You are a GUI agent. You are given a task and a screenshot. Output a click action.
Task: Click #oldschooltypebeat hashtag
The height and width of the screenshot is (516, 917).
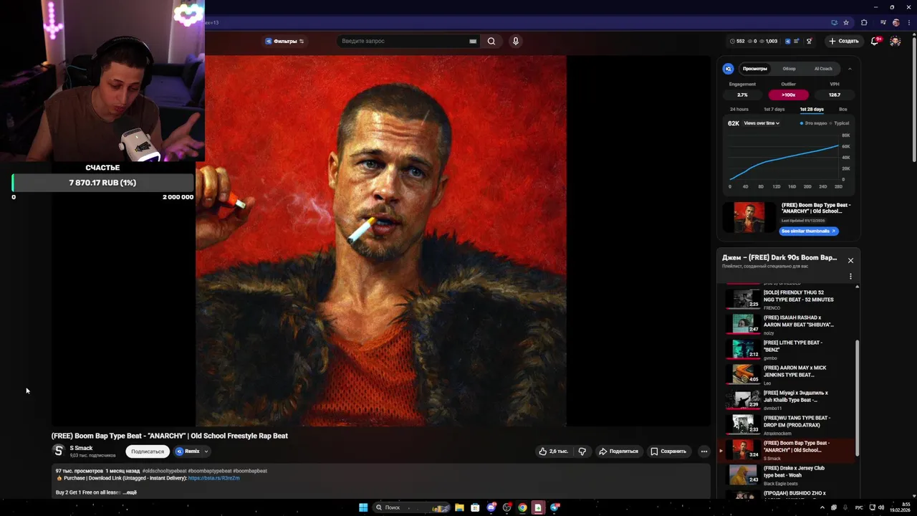click(164, 471)
